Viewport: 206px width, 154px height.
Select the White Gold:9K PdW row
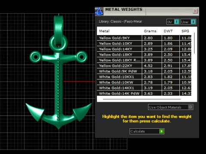tap(144, 71)
